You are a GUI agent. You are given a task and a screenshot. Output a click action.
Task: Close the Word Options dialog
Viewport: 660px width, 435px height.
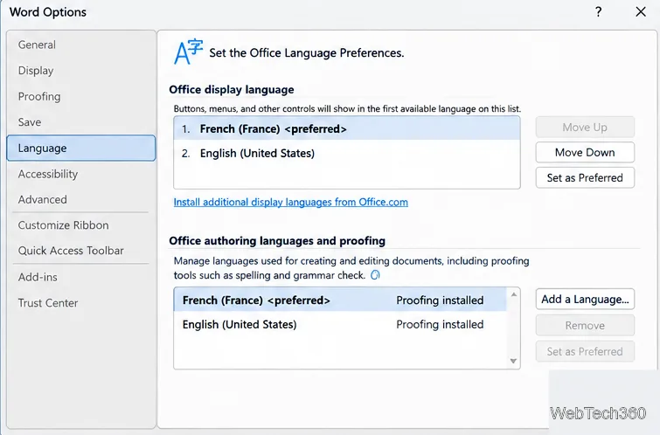tap(641, 11)
